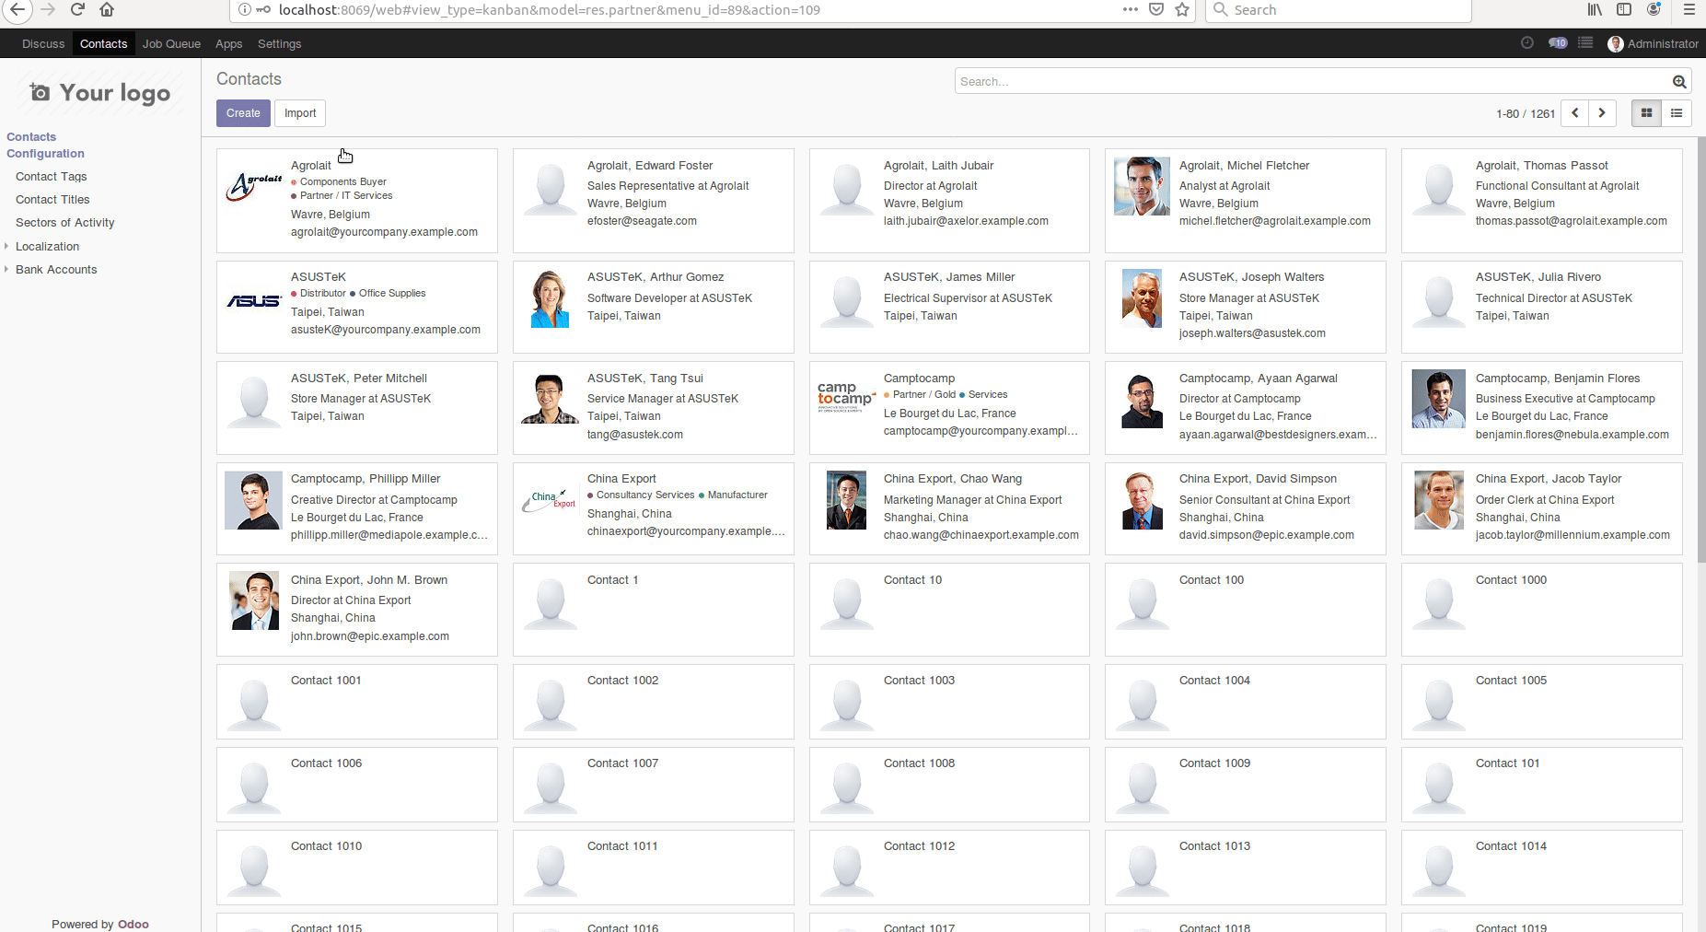The height and width of the screenshot is (932, 1706).
Task: Open Firefox hamburger menu
Action: click(x=1689, y=9)
